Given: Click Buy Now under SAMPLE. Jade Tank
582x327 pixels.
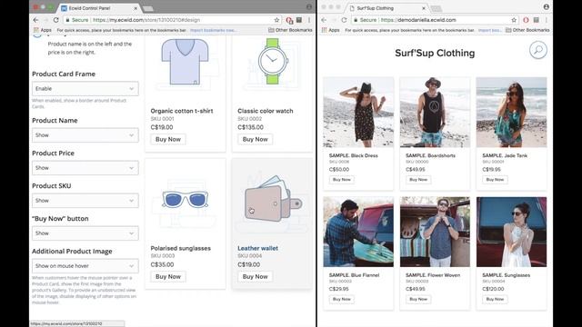Looking at the screenshot, I should pyautogui.click(x=495, y=180).
